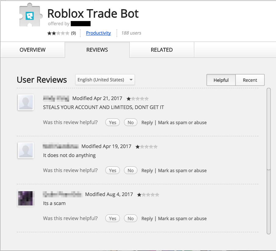Mark the Apr 19, 2017 review as spam or abuse
Image resolution: width=276 pixels, height=251 pixels.
click(182, 170)
